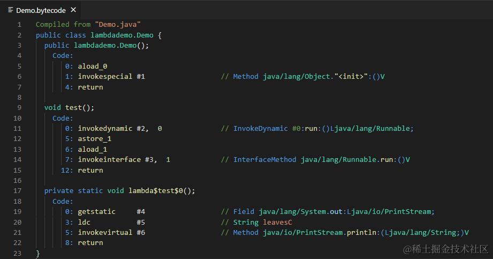The height and width of the screenshot is (259, 493).
Task: Click 'private static void lambda$test$0();' line
Action: (x=119, y=191)
